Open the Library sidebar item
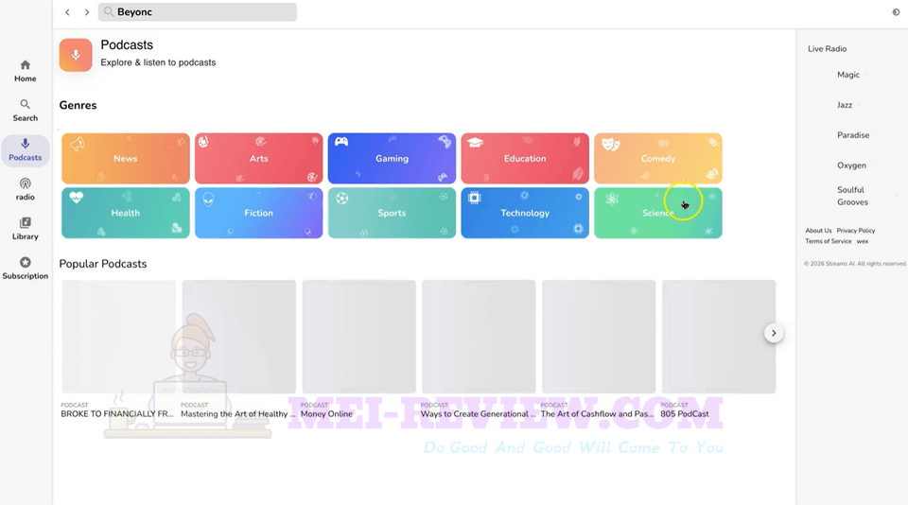Viewport: 908px width, 505px height. (x=25, y=229)
